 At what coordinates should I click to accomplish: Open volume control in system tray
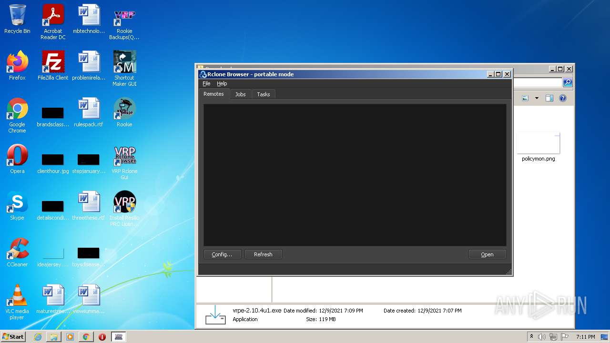(x=542, y=337)
